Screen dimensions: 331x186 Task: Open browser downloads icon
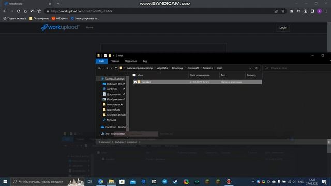tap(306, 11)
